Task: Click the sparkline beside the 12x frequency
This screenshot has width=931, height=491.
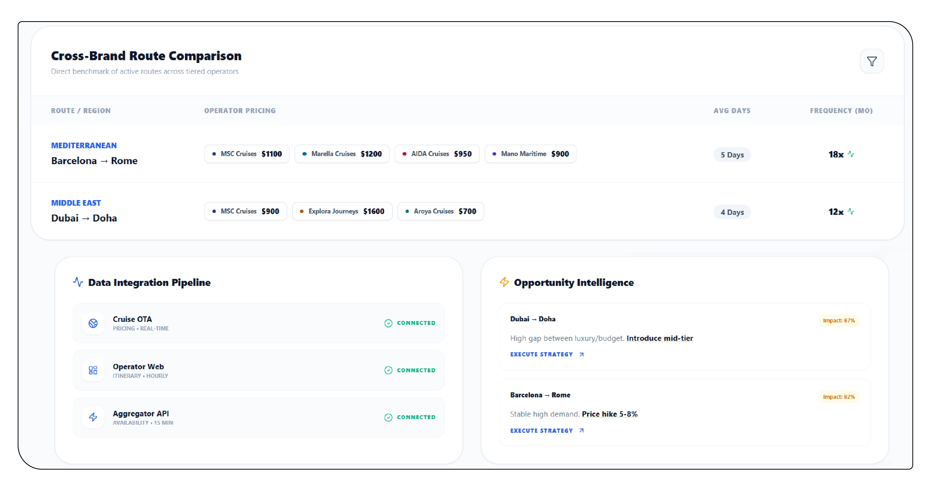Action: [x=851, y=212]
